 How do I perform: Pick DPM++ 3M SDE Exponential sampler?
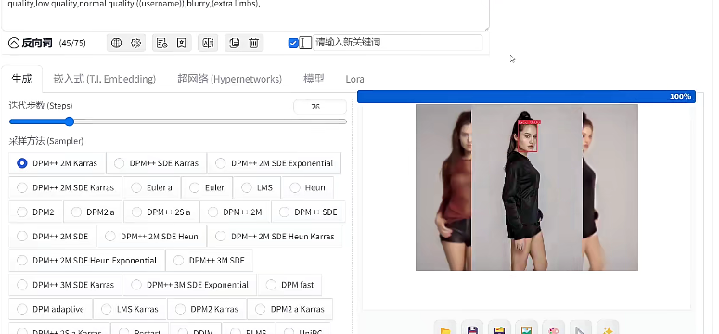(190, 285)
